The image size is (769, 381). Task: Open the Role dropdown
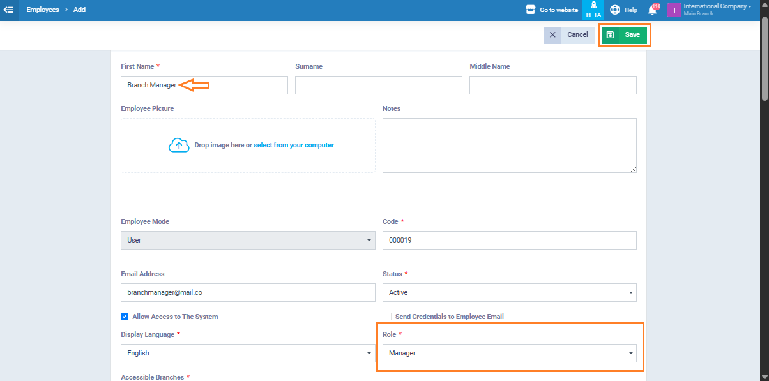[509, 353]
